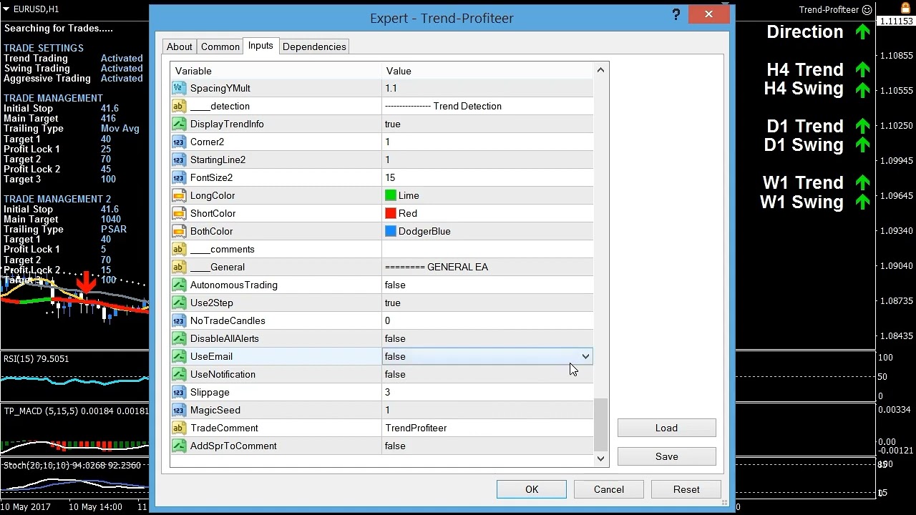Click the Save button
This screenshot has height=515, width=916.
[666, 456]
